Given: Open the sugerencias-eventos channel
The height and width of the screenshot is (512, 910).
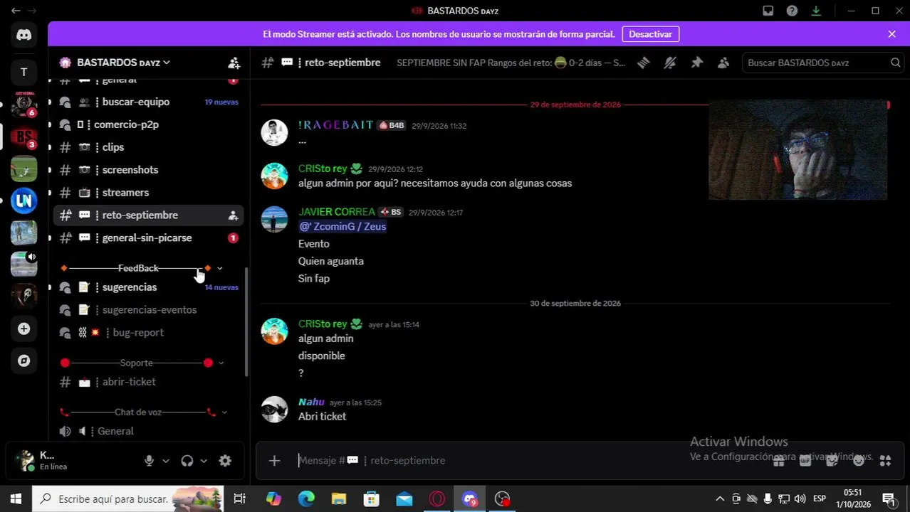Looking at the screenshot, I should pos(148,310).
